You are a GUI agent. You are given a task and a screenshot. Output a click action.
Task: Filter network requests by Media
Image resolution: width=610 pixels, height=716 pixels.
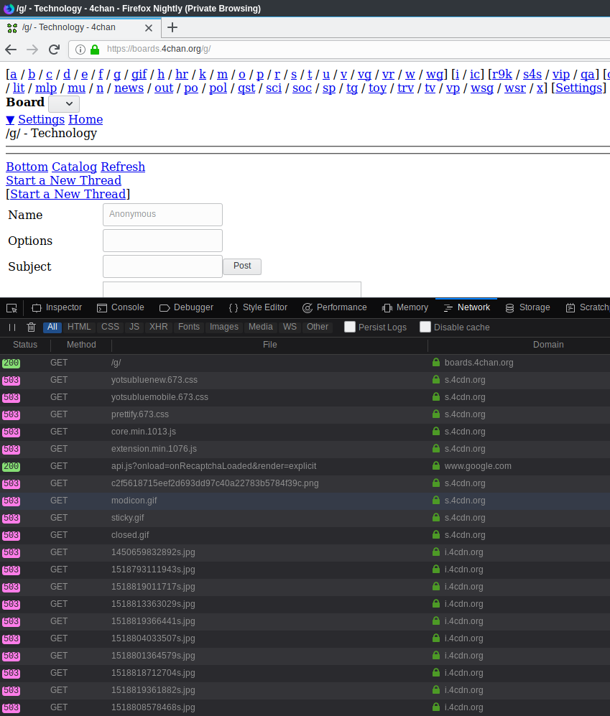[x=261, y=327]
